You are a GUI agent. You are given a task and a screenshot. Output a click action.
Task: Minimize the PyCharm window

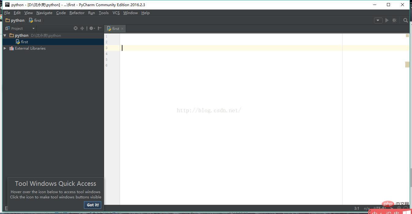375,5
